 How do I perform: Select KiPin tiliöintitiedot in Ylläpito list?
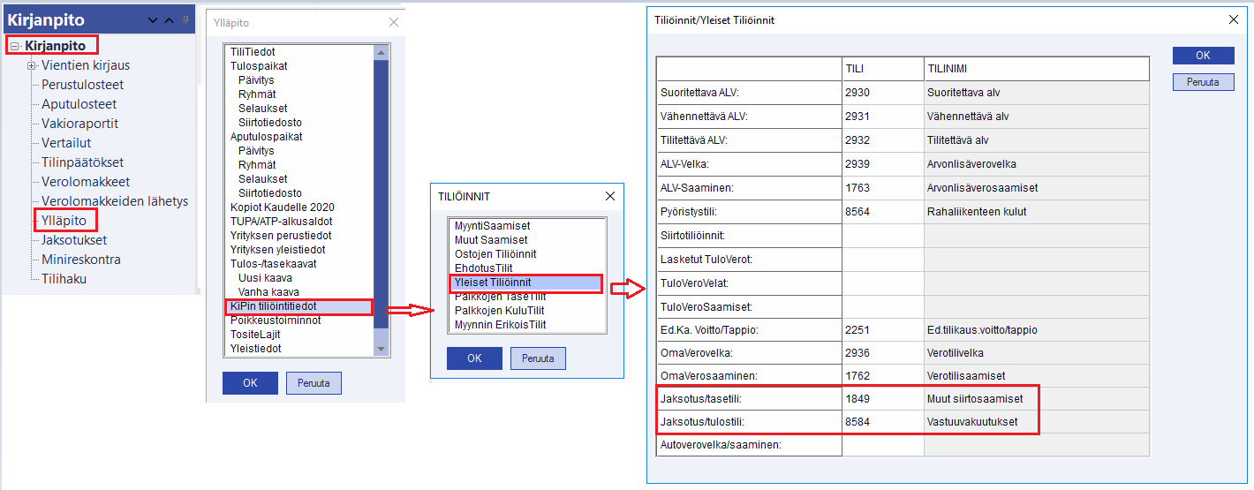pos(273,306)
